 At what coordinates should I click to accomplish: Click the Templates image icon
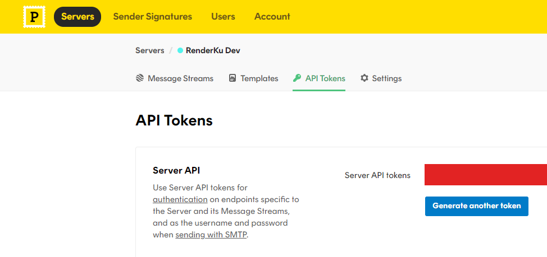pos(233,78)
